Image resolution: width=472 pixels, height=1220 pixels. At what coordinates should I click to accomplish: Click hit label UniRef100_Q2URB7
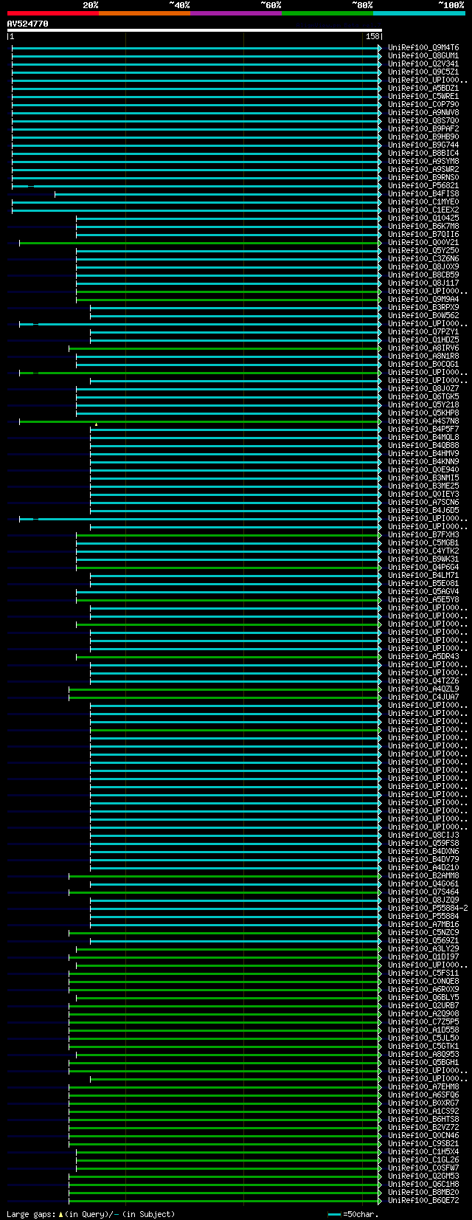tap(423, 1005)
